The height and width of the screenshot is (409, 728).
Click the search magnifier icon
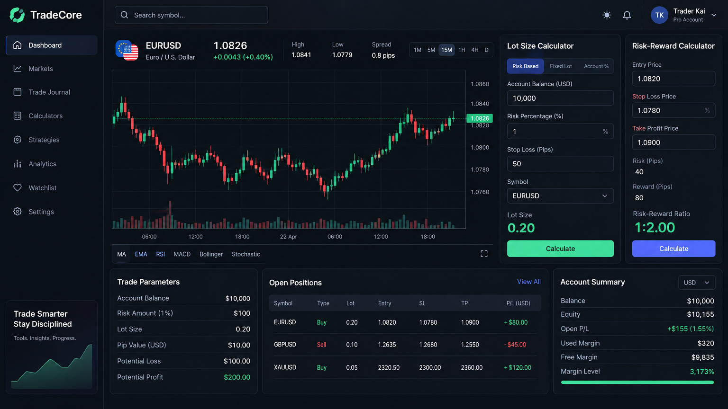124,15
